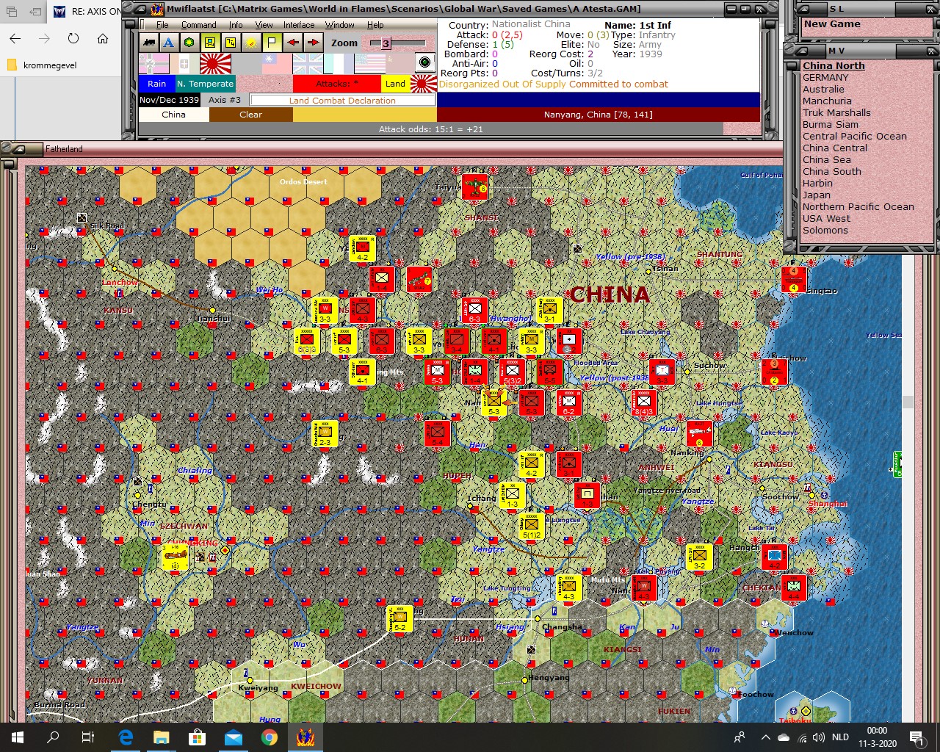Select the yellow 3-2 unit near Hangchow
Screen dimensions: 940x752
(x=699, y=557)
